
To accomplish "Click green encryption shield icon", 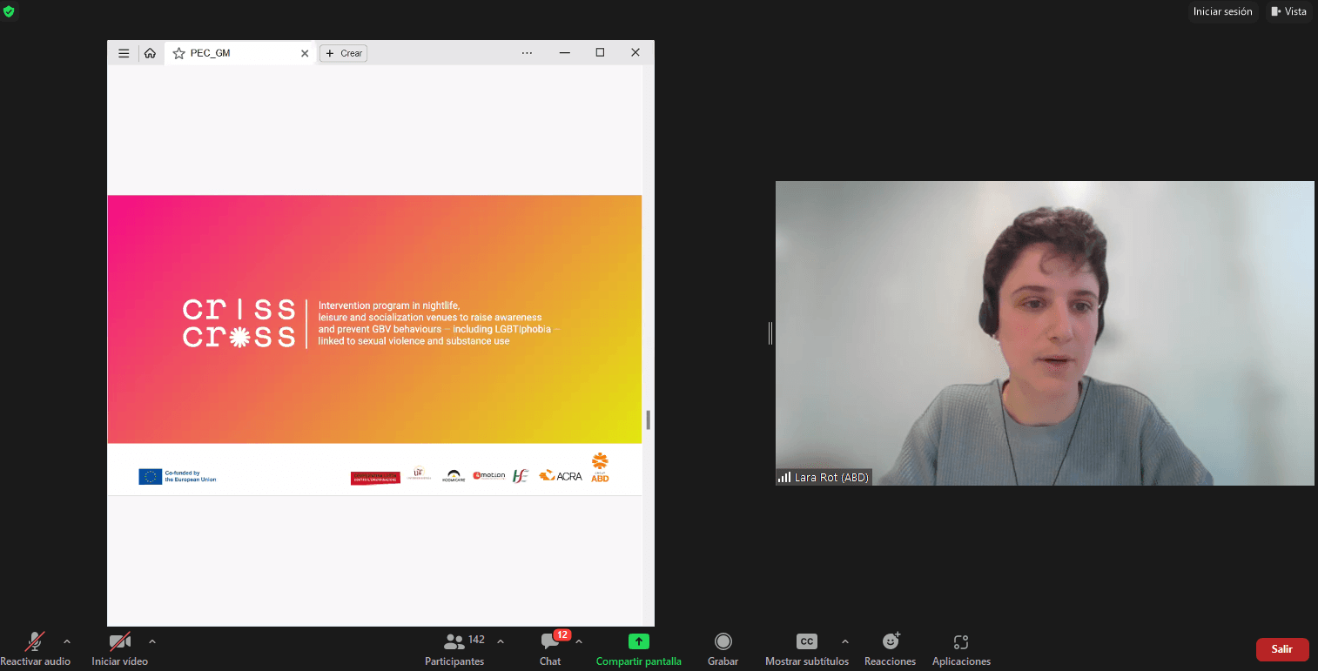I will 9,11.
